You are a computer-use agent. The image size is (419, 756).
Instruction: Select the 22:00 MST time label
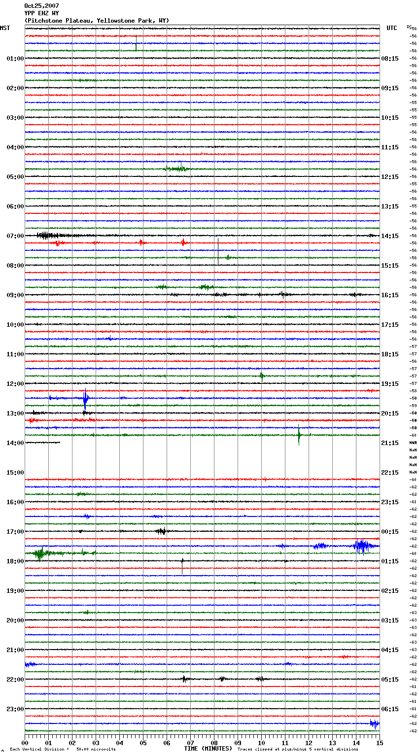tap(15, 680)
